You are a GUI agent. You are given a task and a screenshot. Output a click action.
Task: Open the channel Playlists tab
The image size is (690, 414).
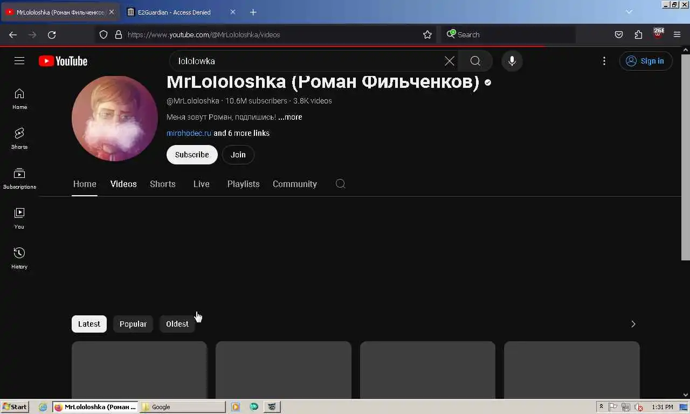click(x=244, y=184)
